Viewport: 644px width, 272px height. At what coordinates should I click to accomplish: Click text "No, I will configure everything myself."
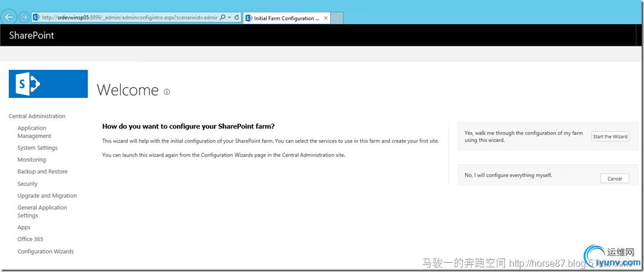[x=509, y=175]
